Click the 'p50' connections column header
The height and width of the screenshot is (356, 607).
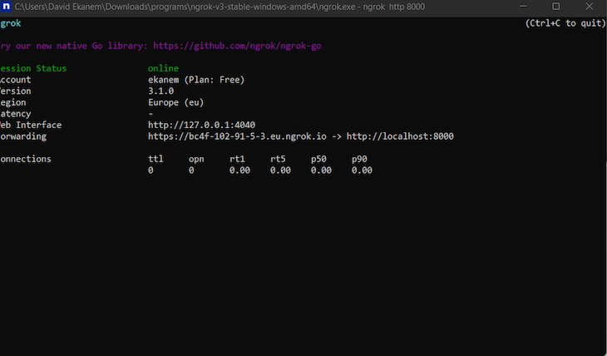click(x=318, y=159)
